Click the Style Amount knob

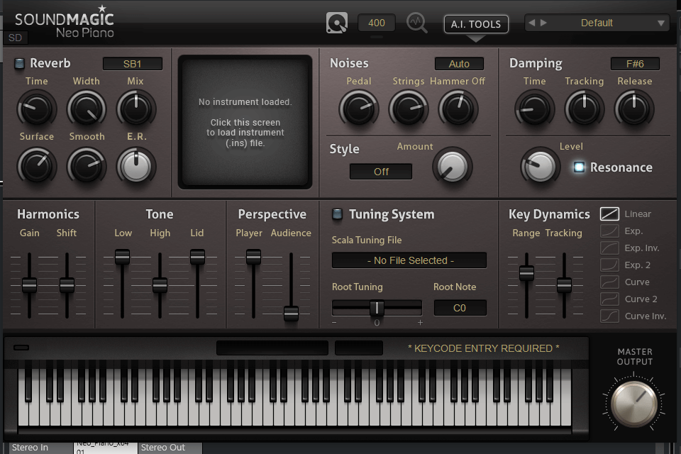(452, 167)
